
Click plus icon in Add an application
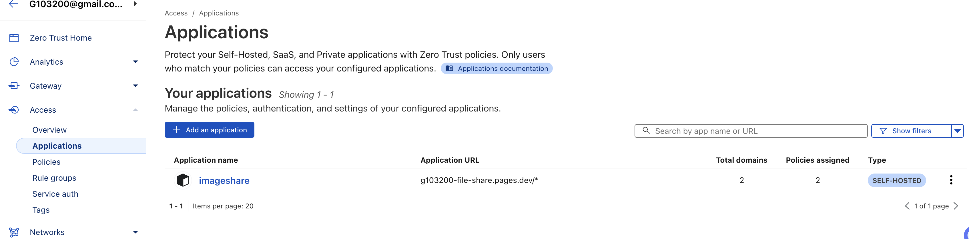coord(176,130)
